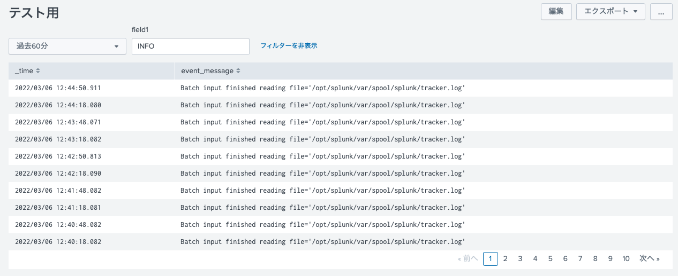Click the テスト用 dashboard title

(x=34, y=13)
